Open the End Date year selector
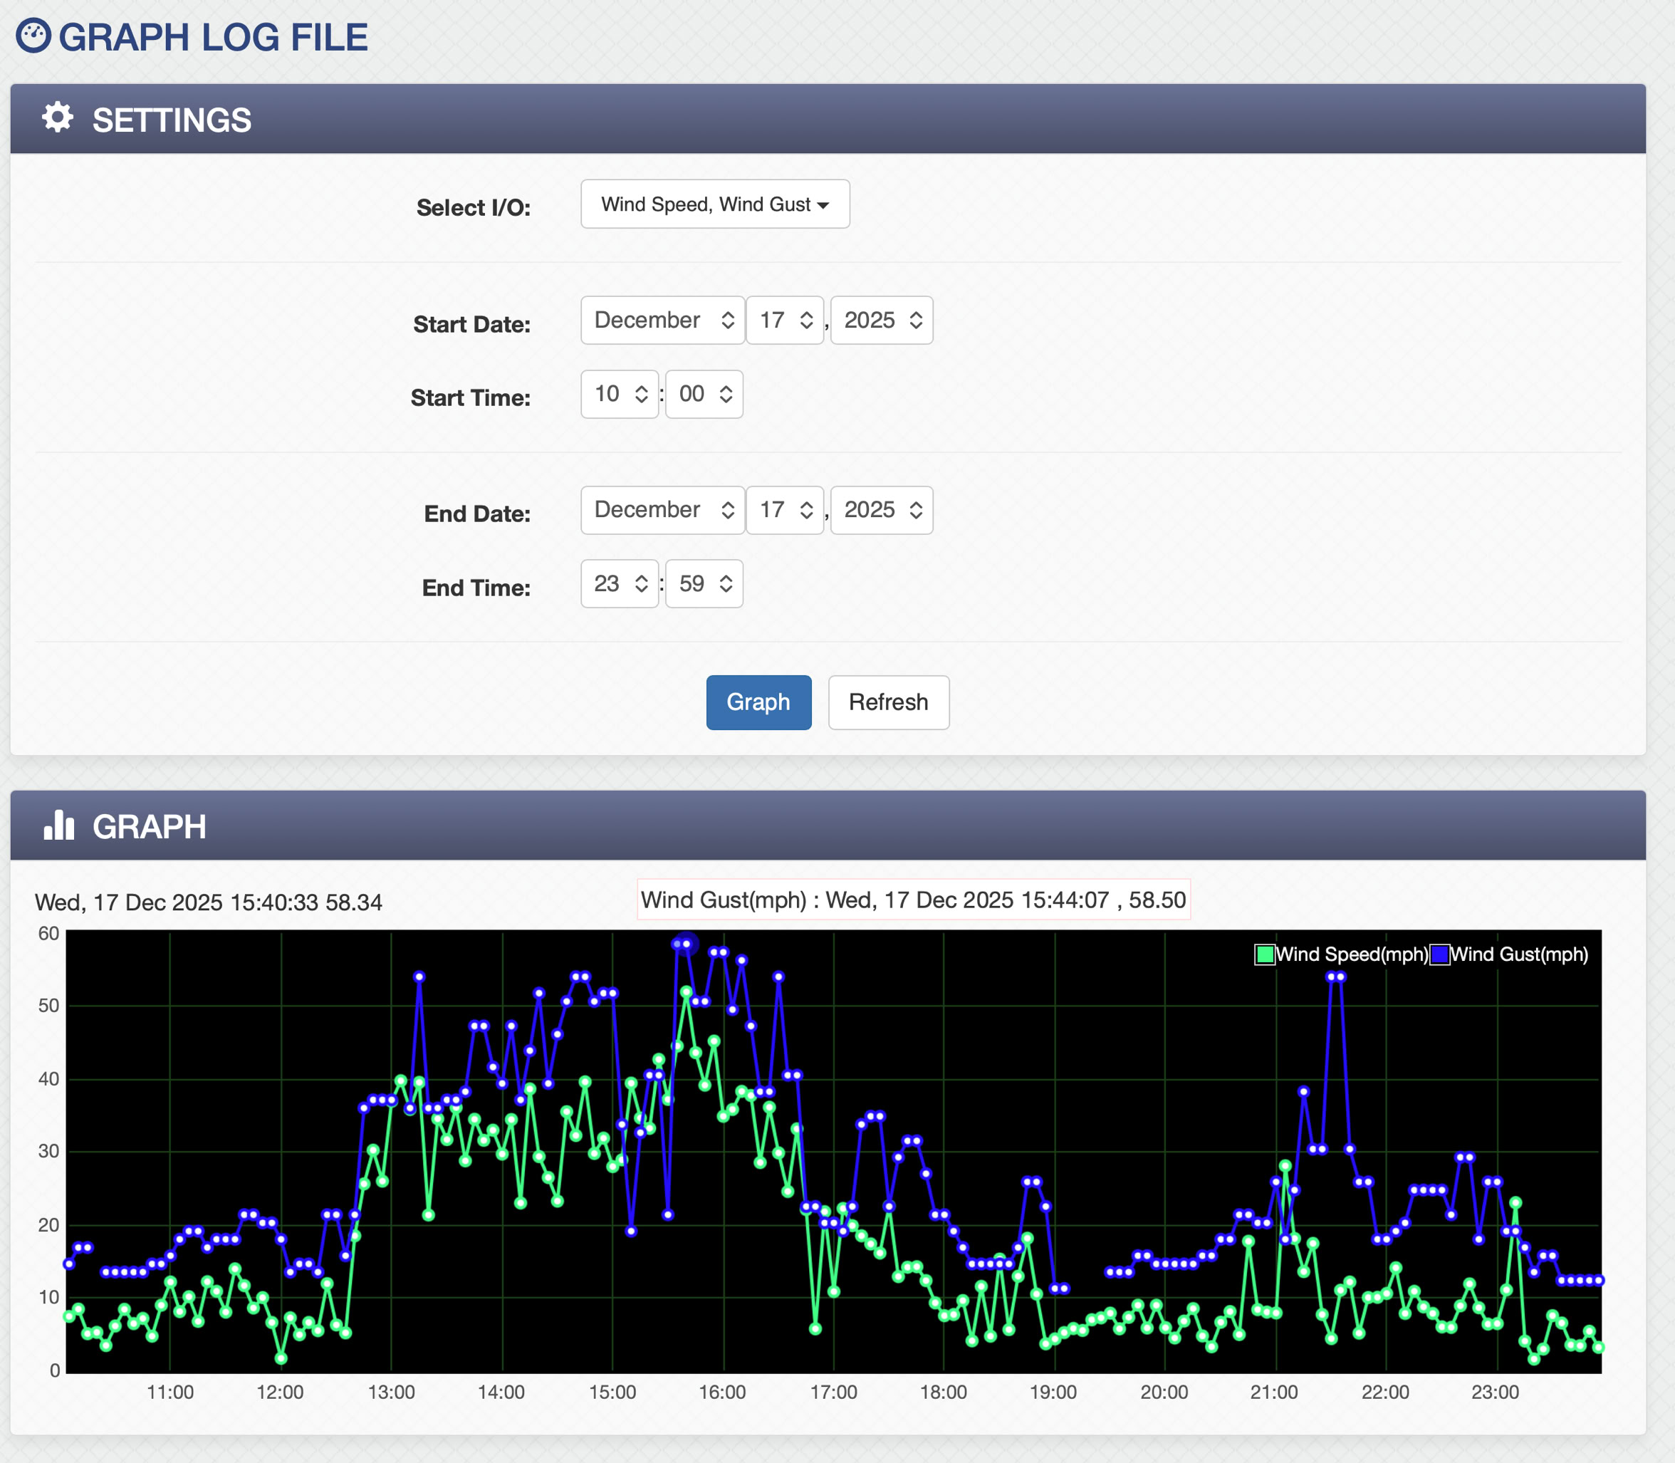 coord(881,510)
